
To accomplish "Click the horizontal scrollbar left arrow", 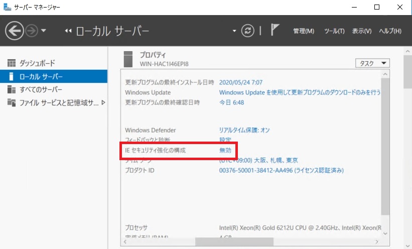I will (x=125, y=241).
